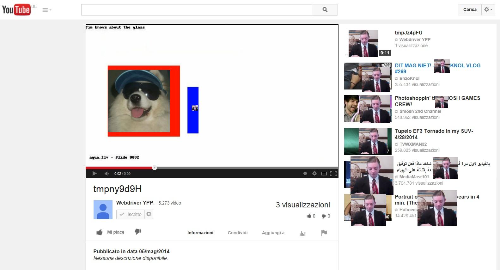Open the watch later clock icon
The height and width of the screenshot is (270, 500).
coord(305,173)
